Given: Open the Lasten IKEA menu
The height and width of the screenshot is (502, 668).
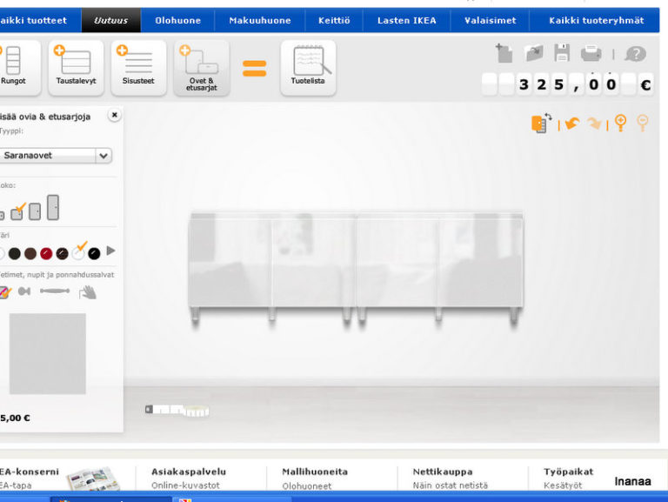Looking at the screenshot, I should point(407,20).
